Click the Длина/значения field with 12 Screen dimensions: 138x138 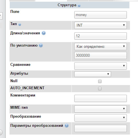point(100,36)
